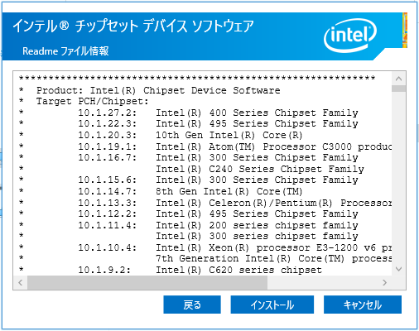The image size is (419, 331).
Task: Click the horizontal scrollbar thumb
Action: [x=147, y=282]
